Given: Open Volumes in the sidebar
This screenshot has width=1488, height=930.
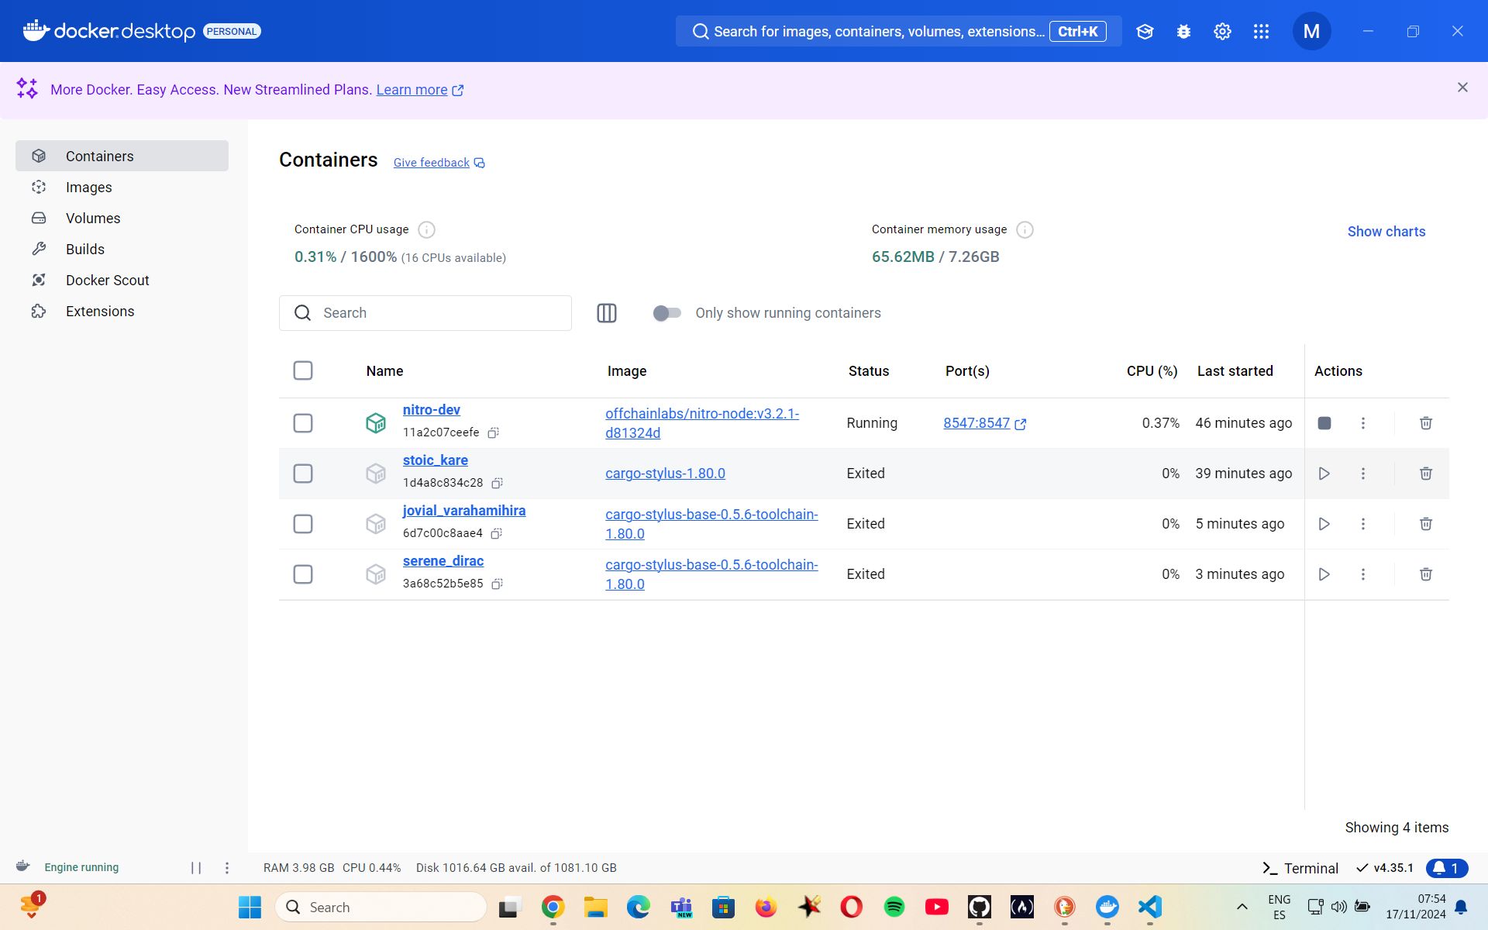Looking at the screenshot, I should (122, 218).
